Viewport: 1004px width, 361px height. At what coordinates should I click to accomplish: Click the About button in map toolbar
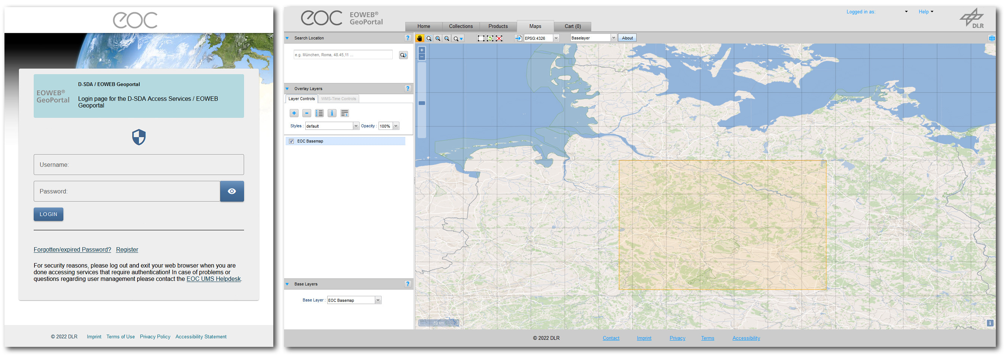(x=627, y=38)
